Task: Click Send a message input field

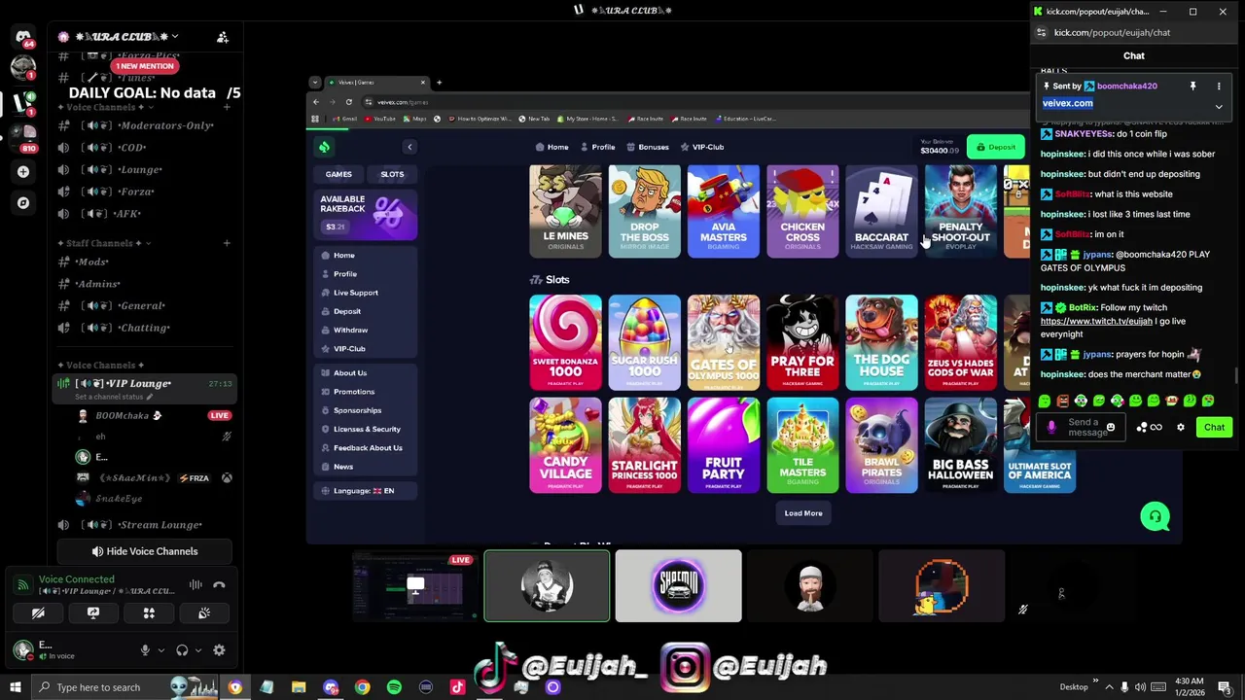Action: coord(1082,428)
